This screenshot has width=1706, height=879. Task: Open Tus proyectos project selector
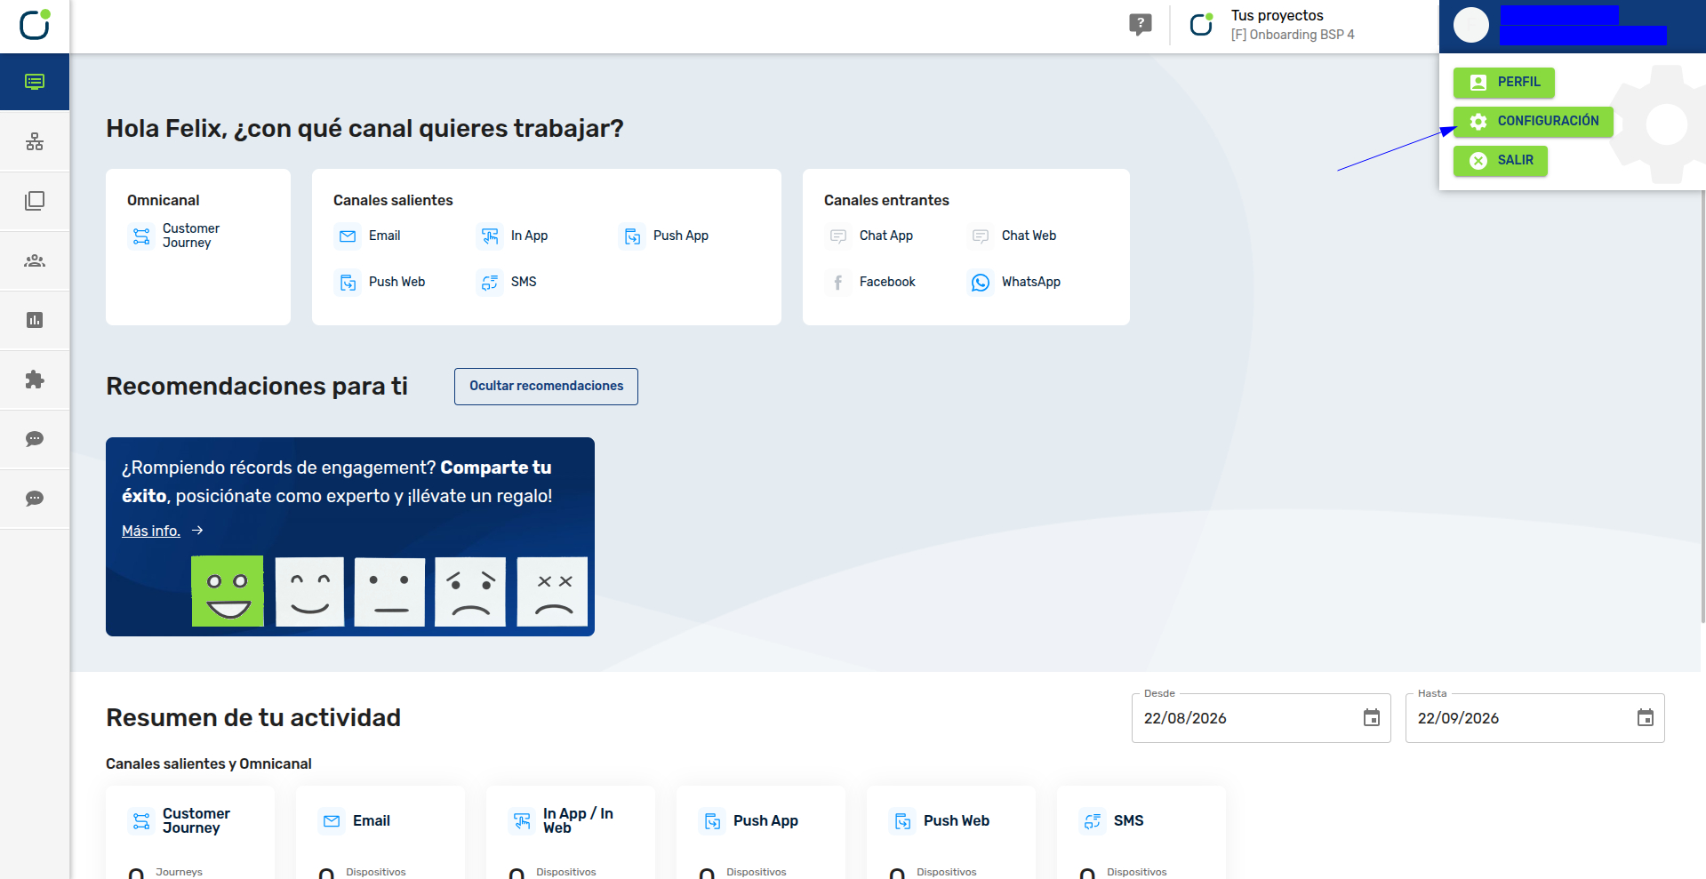(1272, 25)
